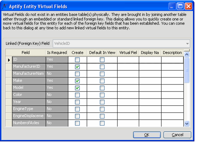Uncheck the Create box for Model
Image resolution: width=197 pixels, height=144 pixels.
[77, 88]
